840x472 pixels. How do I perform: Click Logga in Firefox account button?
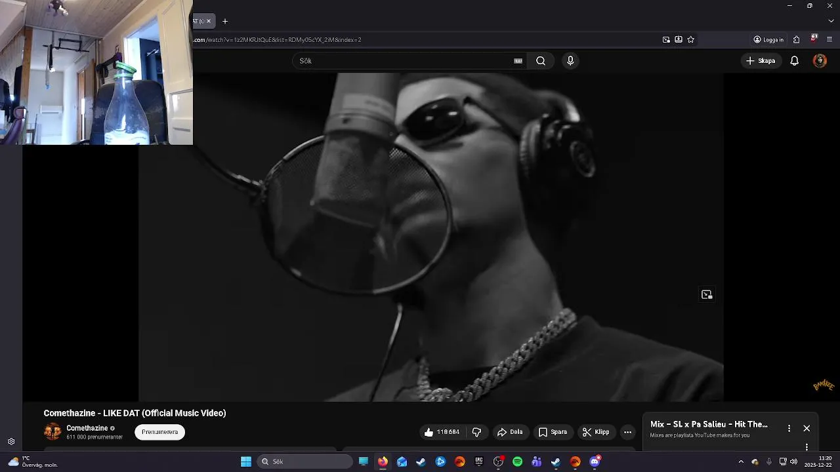[768, 39]
